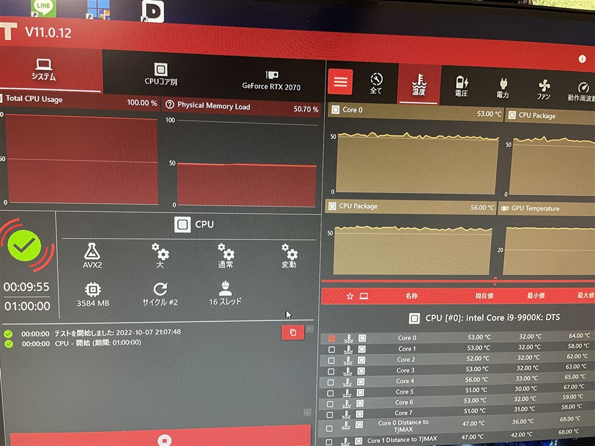The height and width of the screenshot is (446, 595).
Task: Click the CPU [#0]: Intel Core i9-9900K: DTS group header
Action: point(485,318)
